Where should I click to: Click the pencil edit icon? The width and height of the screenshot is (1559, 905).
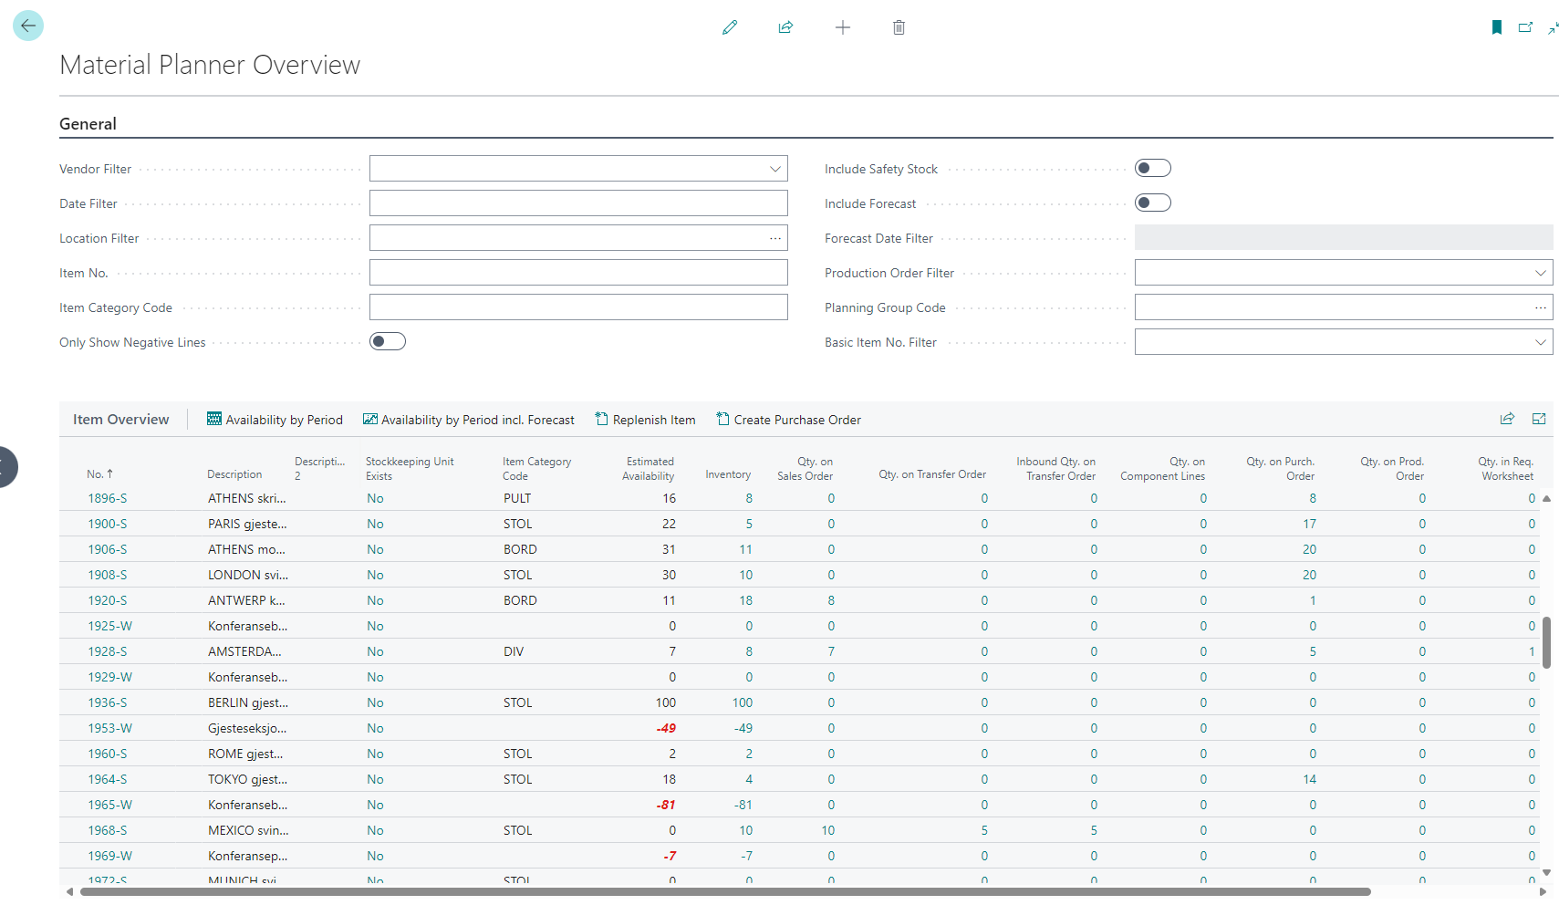(729, 27)
